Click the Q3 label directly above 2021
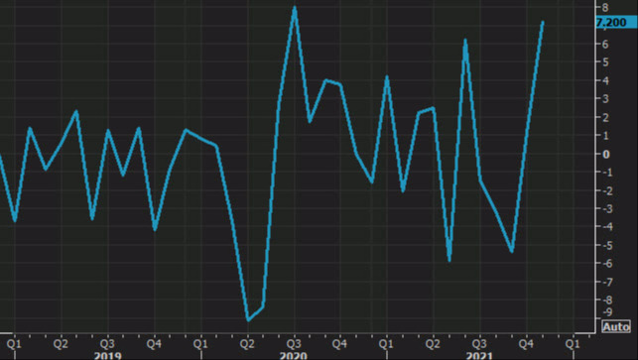The width and height of the screenshot is (638, 360). (x=479, y=344)
